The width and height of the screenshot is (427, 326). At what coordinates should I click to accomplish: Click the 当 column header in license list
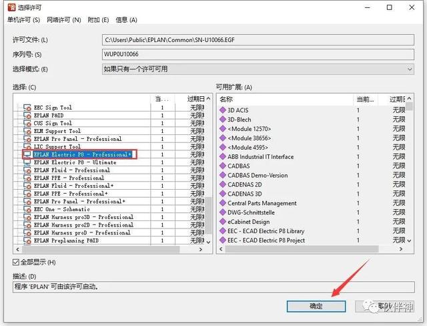click(x=163, y=99)
